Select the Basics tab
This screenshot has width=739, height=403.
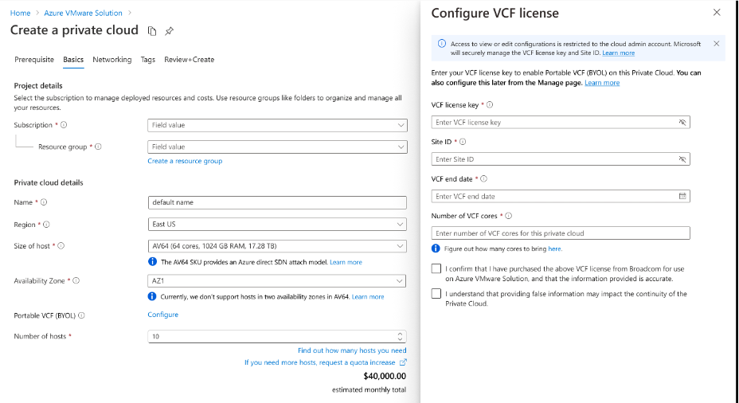pyautogui.click(x=73, y=60)
